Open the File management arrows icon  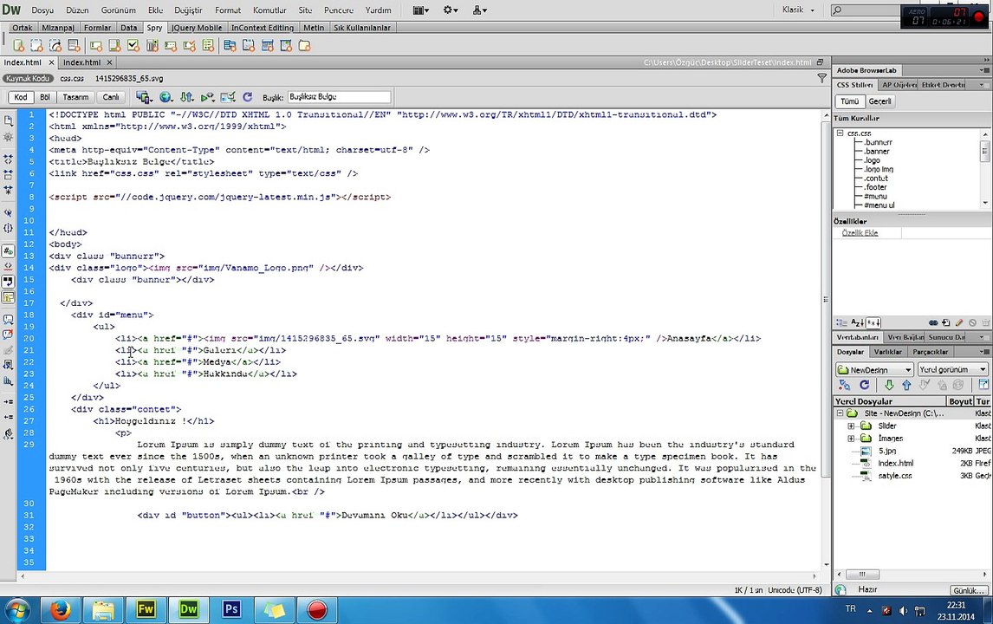(187, 97)
